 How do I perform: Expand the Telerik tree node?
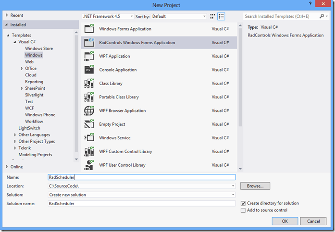click(15, 148)
